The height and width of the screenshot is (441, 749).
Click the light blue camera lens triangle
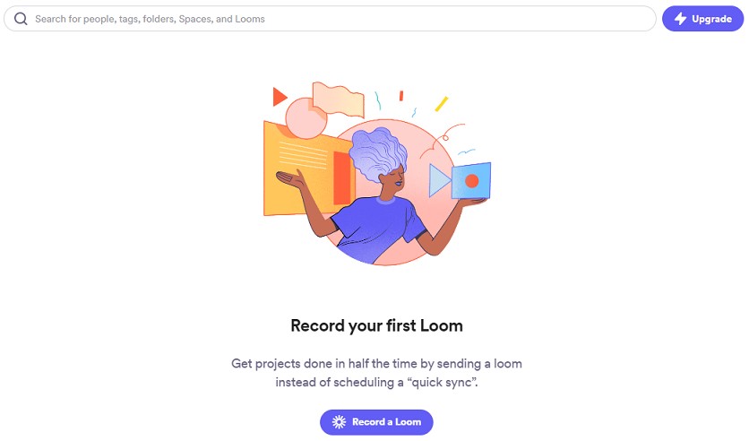[x=440, y=180]
